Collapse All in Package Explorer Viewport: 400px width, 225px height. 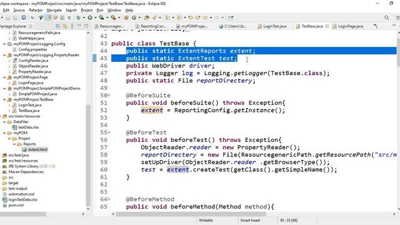click(x=58, y=26)
